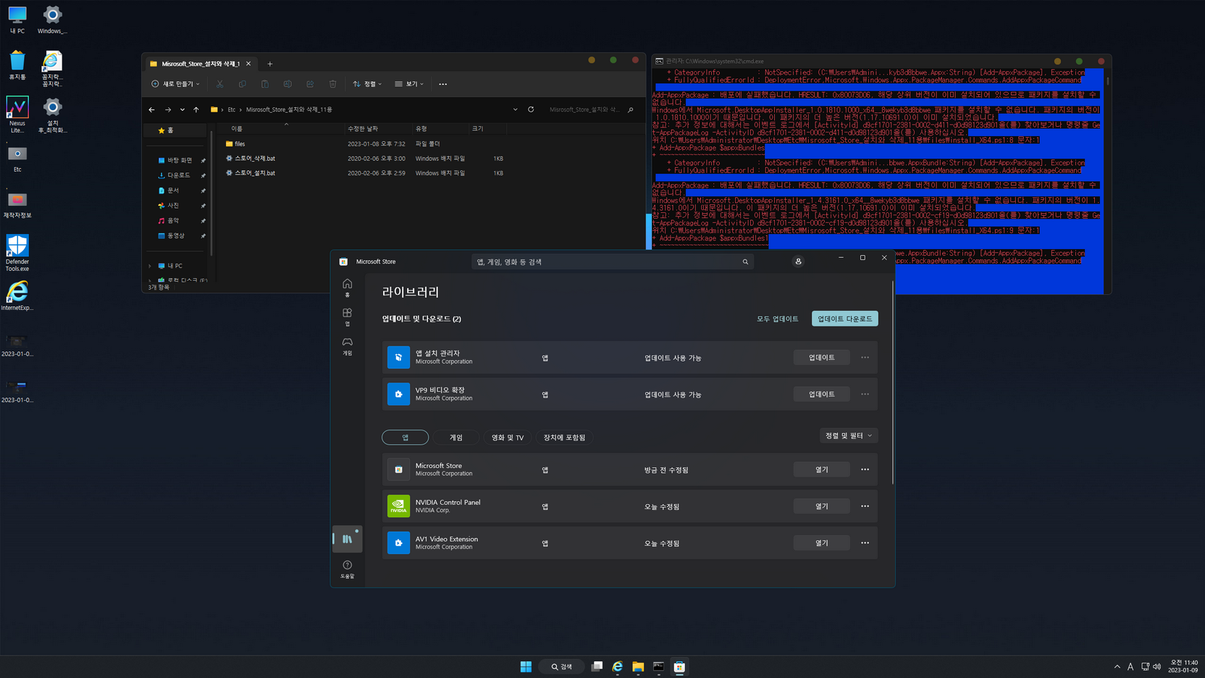Select Nexus Lite desktop icon
Image resolution: width=1205 pixels, height=678 pixels.
pyautogui.click(x=17, y=115)
